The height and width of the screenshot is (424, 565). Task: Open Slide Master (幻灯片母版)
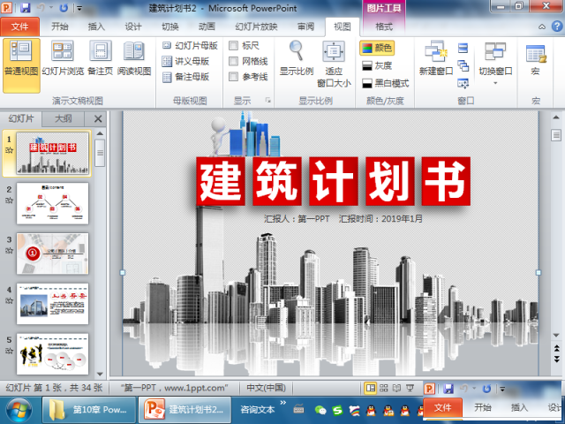[x=190, y=45]
